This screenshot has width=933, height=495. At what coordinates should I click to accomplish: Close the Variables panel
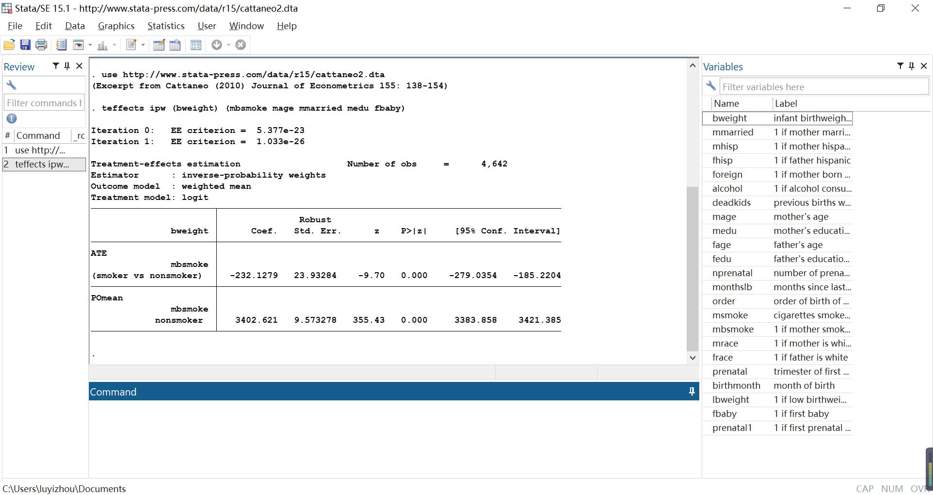[x=924, y=66]
